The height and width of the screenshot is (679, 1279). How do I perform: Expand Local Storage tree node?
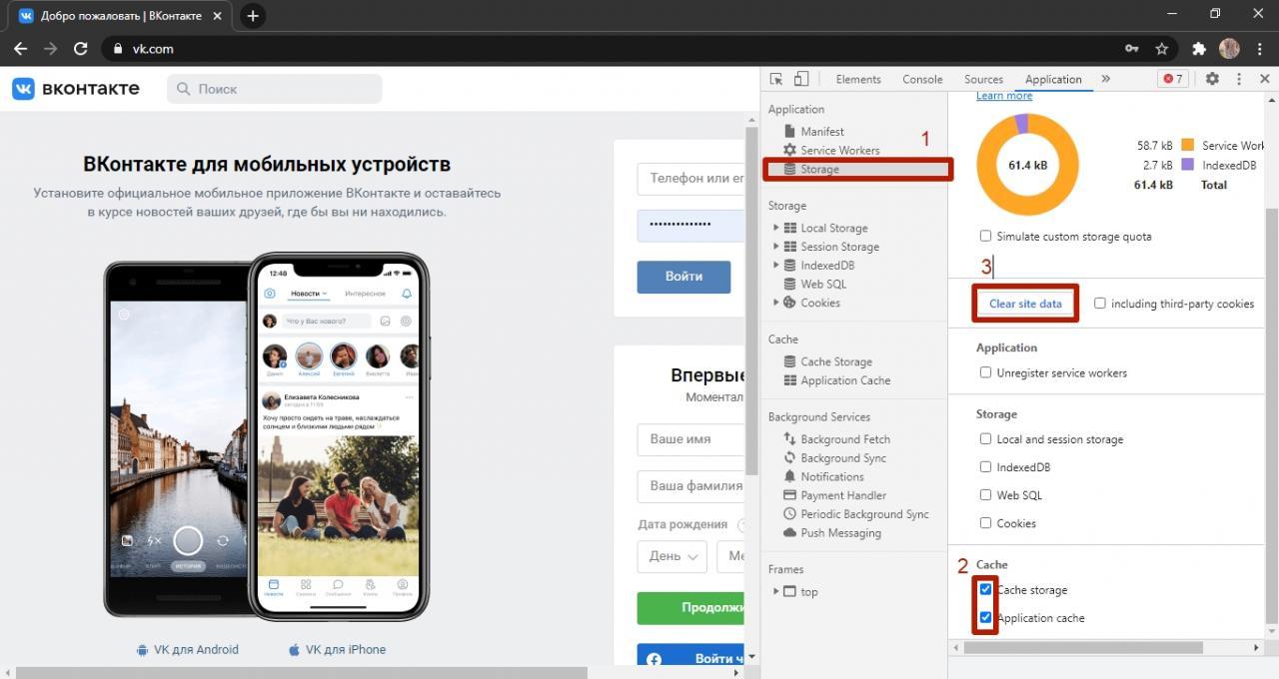click(776, 229)
